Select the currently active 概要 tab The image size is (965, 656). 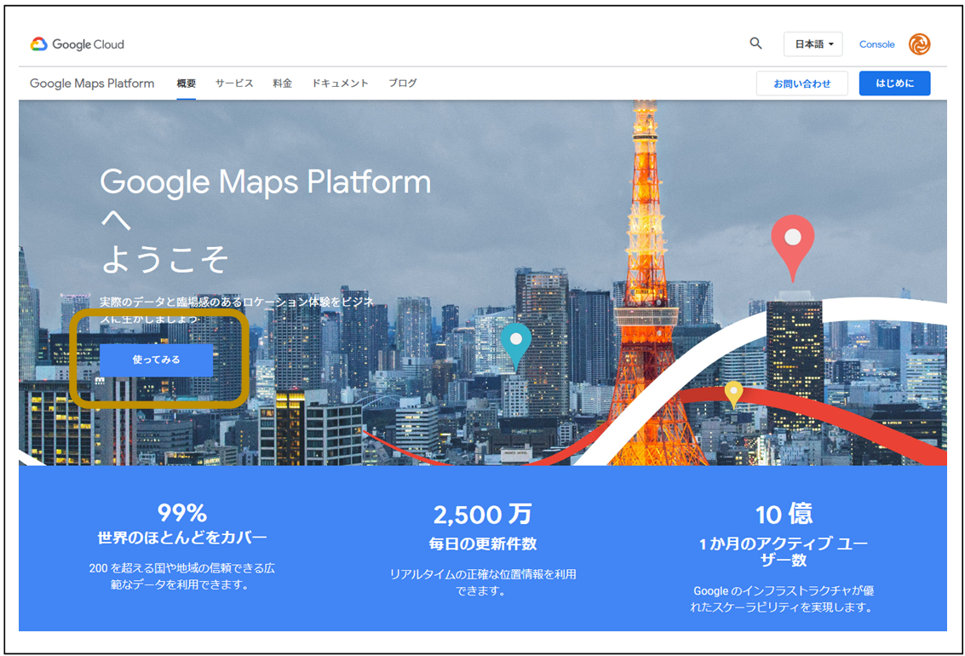point(186,83)
